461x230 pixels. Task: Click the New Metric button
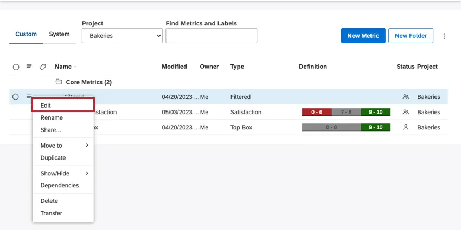click(x=363, y=36)
